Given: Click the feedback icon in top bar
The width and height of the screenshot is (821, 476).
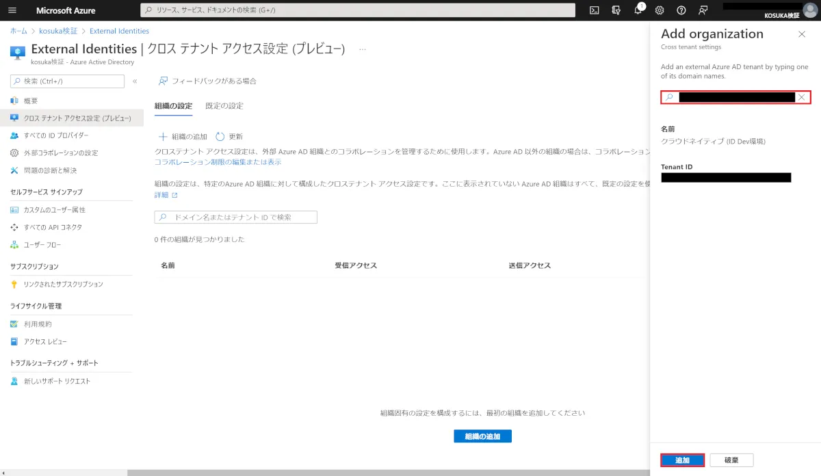Looking at the screenshot, I should (x=703, y=10).
